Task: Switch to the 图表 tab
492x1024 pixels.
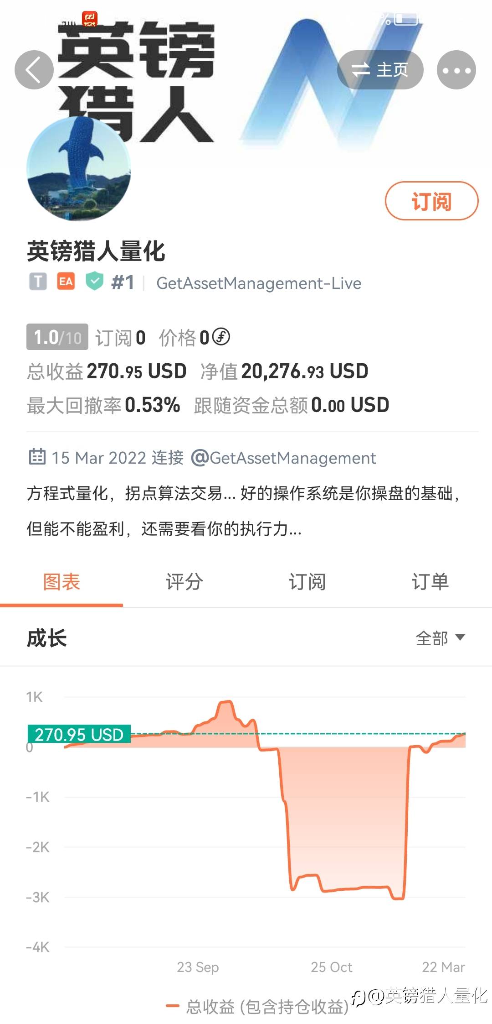Action: pos(61,582)
